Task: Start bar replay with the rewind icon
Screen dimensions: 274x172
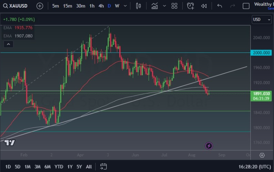Action: pyautogui.click(x=204, y=6)
